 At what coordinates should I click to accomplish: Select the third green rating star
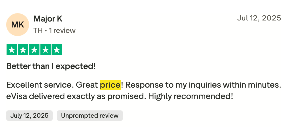pos(34,50)
